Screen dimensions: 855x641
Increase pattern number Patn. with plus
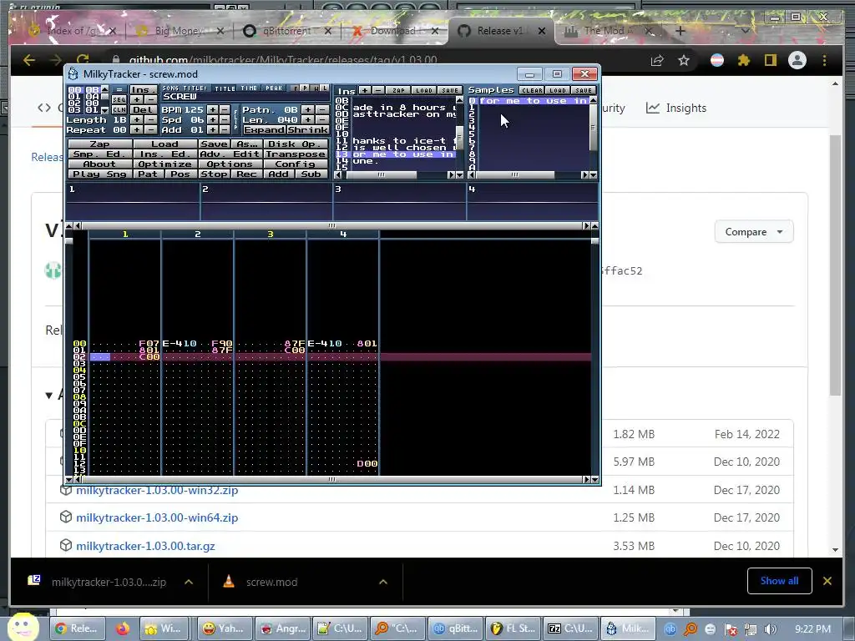[x=308, y=109]
